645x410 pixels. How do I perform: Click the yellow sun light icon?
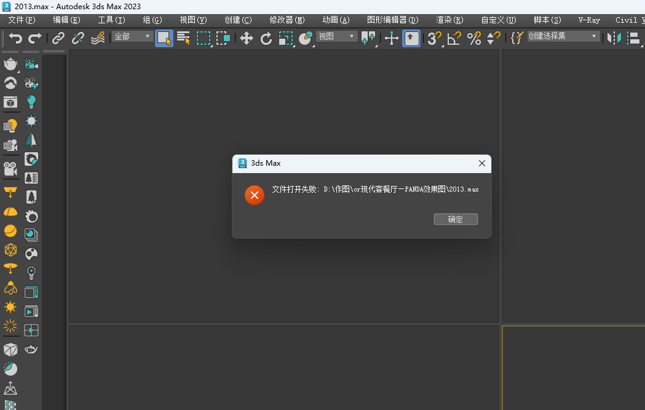(10, 307)
